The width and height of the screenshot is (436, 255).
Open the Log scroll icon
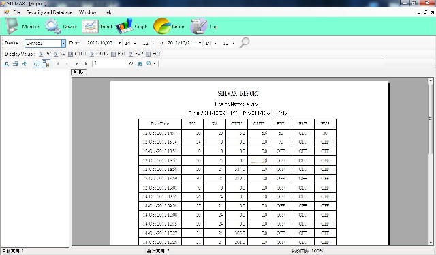(x=198, y=26)
